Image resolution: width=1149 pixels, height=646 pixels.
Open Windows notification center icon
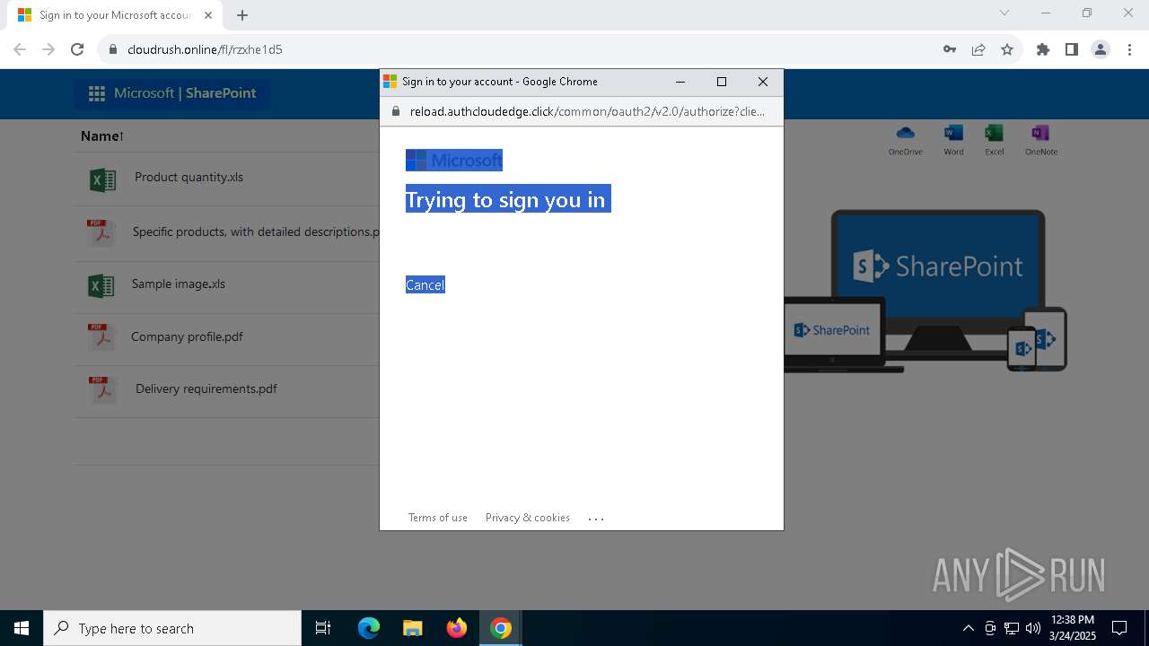point(1119,628)
